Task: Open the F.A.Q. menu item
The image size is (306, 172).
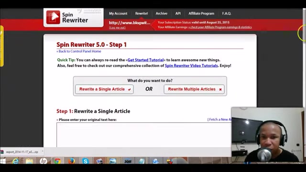Action: (227, 13)
